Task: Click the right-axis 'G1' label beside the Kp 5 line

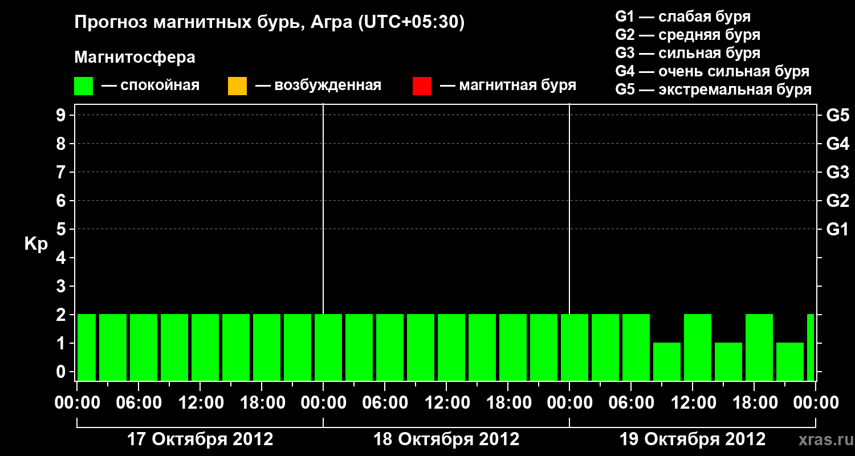Action: pos(837,229)
